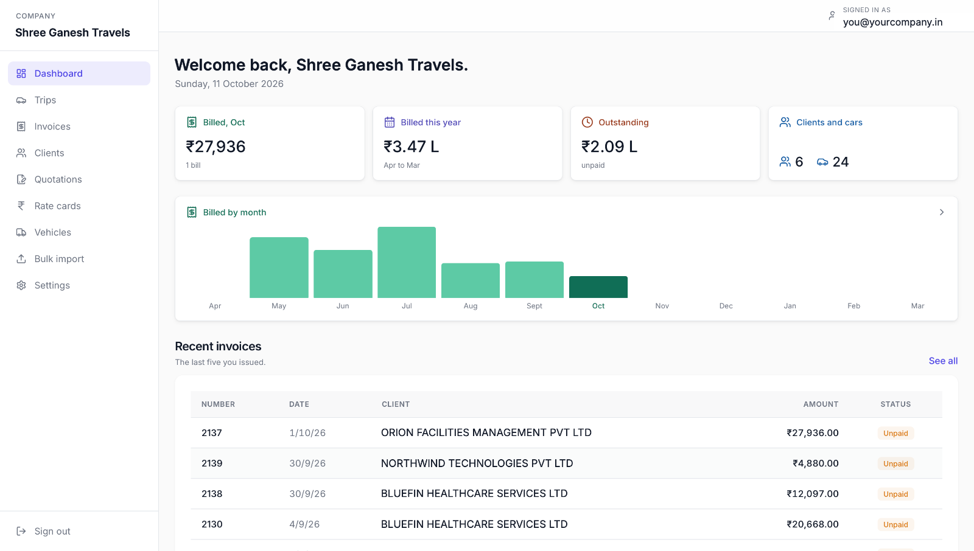Navigate to Rate cards

(79, 206)
